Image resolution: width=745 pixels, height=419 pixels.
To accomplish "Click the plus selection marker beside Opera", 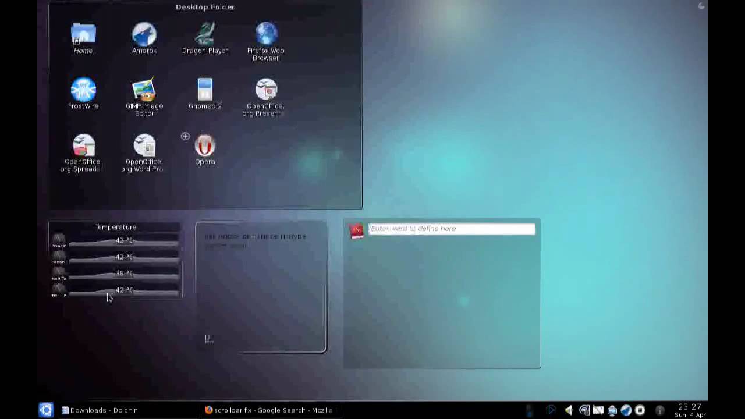I will pyautogui.click(x=185, y=136).
